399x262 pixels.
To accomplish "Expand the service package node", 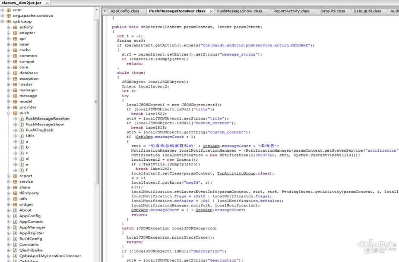I will [9, 181].
